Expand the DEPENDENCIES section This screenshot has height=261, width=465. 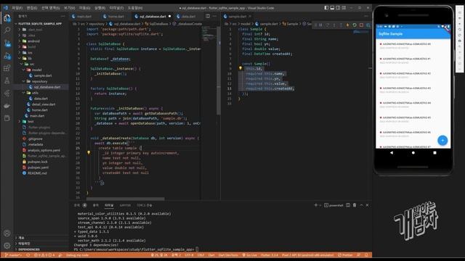coord(29,249)
